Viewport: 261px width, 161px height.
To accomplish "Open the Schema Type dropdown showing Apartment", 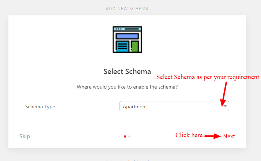I will [174, 106].
